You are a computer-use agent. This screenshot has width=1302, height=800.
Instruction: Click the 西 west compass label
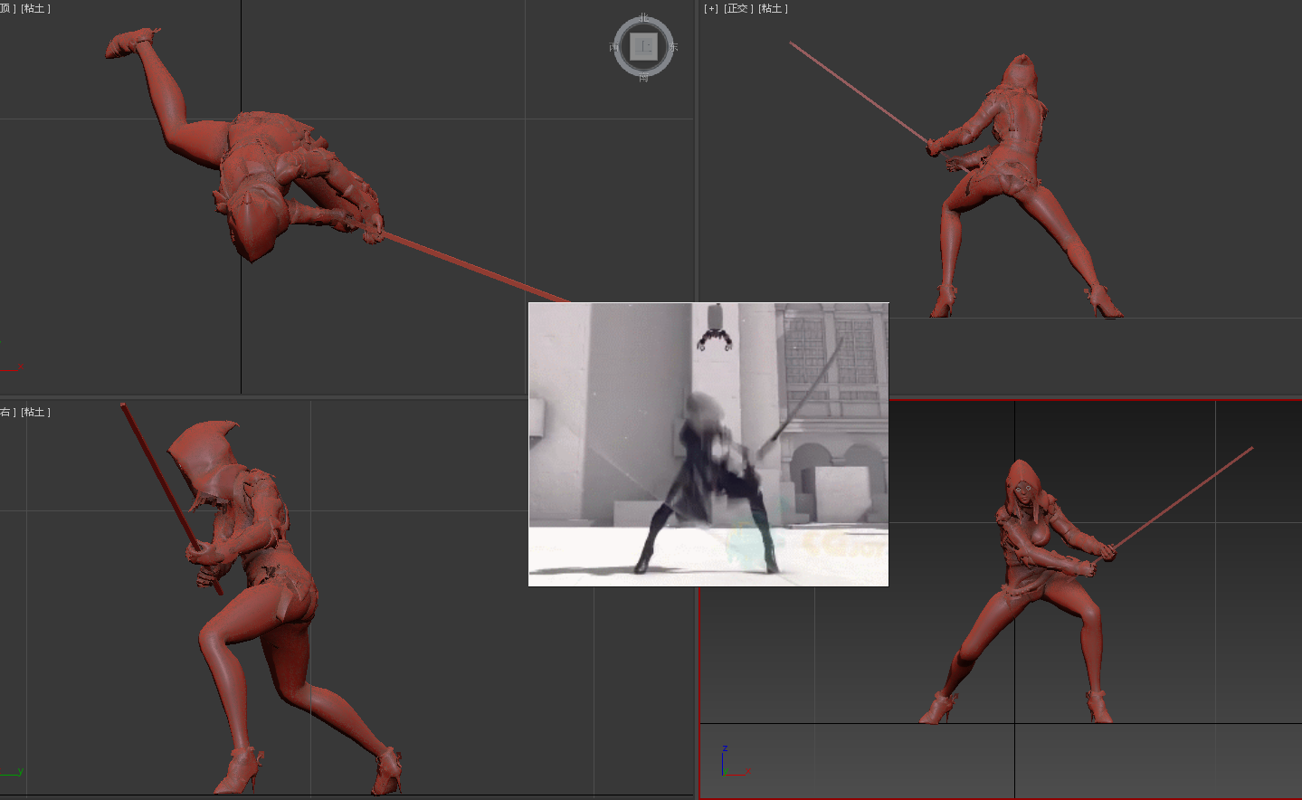[614, 47]
